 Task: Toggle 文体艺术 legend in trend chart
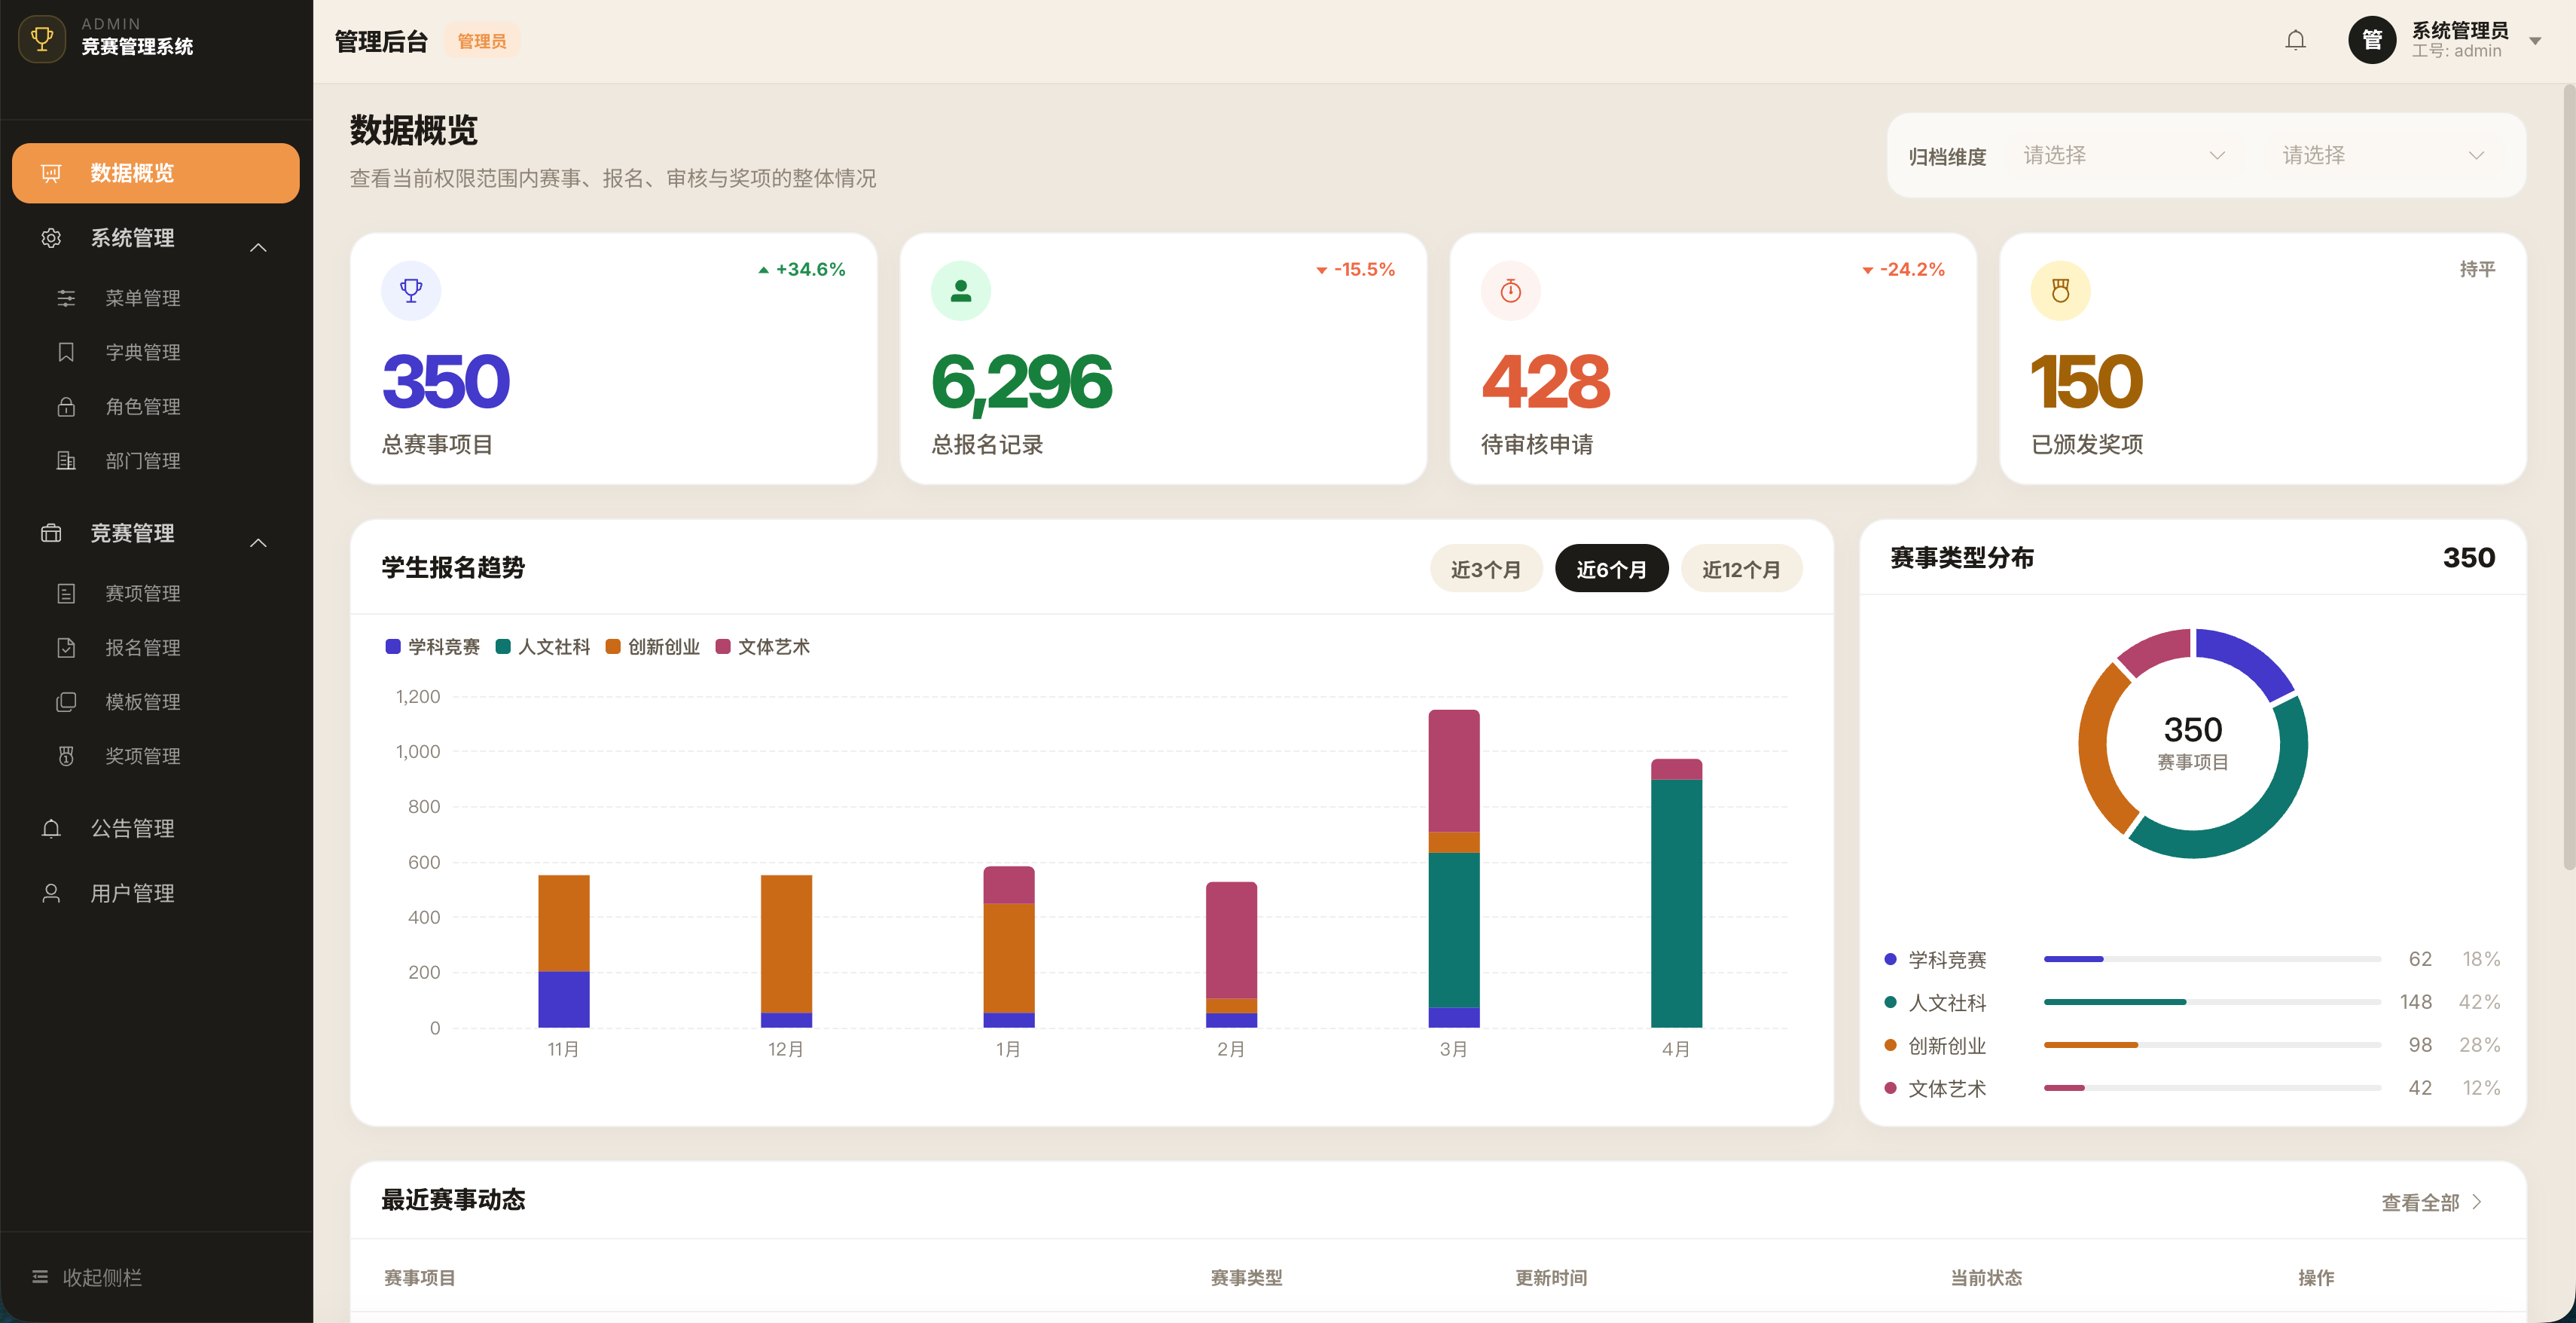tap(763, 647)
